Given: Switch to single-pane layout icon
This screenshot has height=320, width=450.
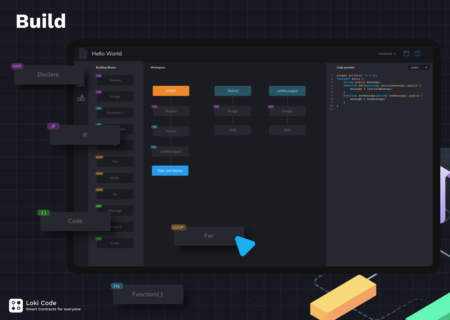Looking at the screenshot, I should click(406, 53).
